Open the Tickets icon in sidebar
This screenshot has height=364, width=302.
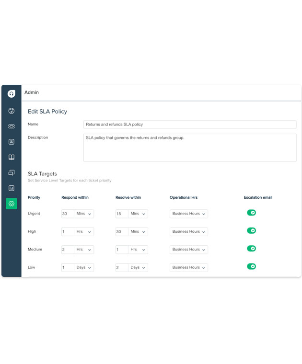(12, 126)
